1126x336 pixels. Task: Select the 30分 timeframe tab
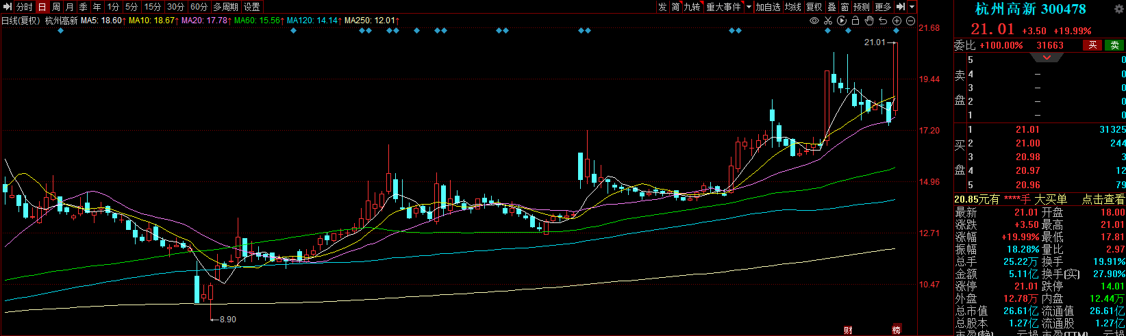coord(176,7)
